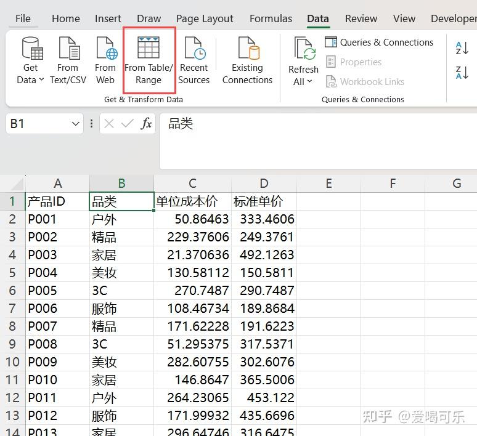The width and height of the screenshot is (477, 436).
Task: Select column A header
Action: click(57, 184)
